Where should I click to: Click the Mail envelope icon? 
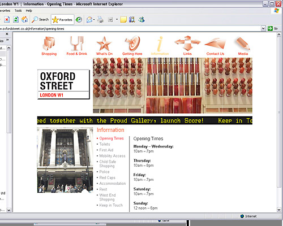(89, 19)
